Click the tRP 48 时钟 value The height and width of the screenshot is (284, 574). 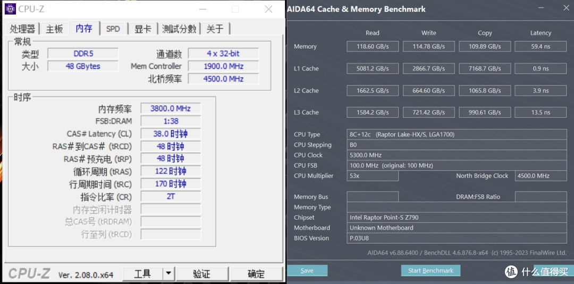(x=171, y=159)
